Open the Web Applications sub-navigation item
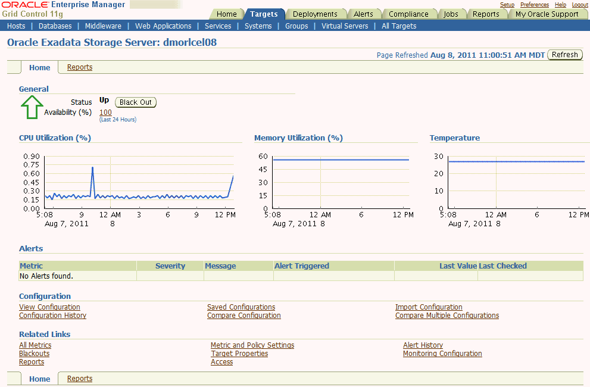This screenshot has width=590, height=387. click(163, 26)
